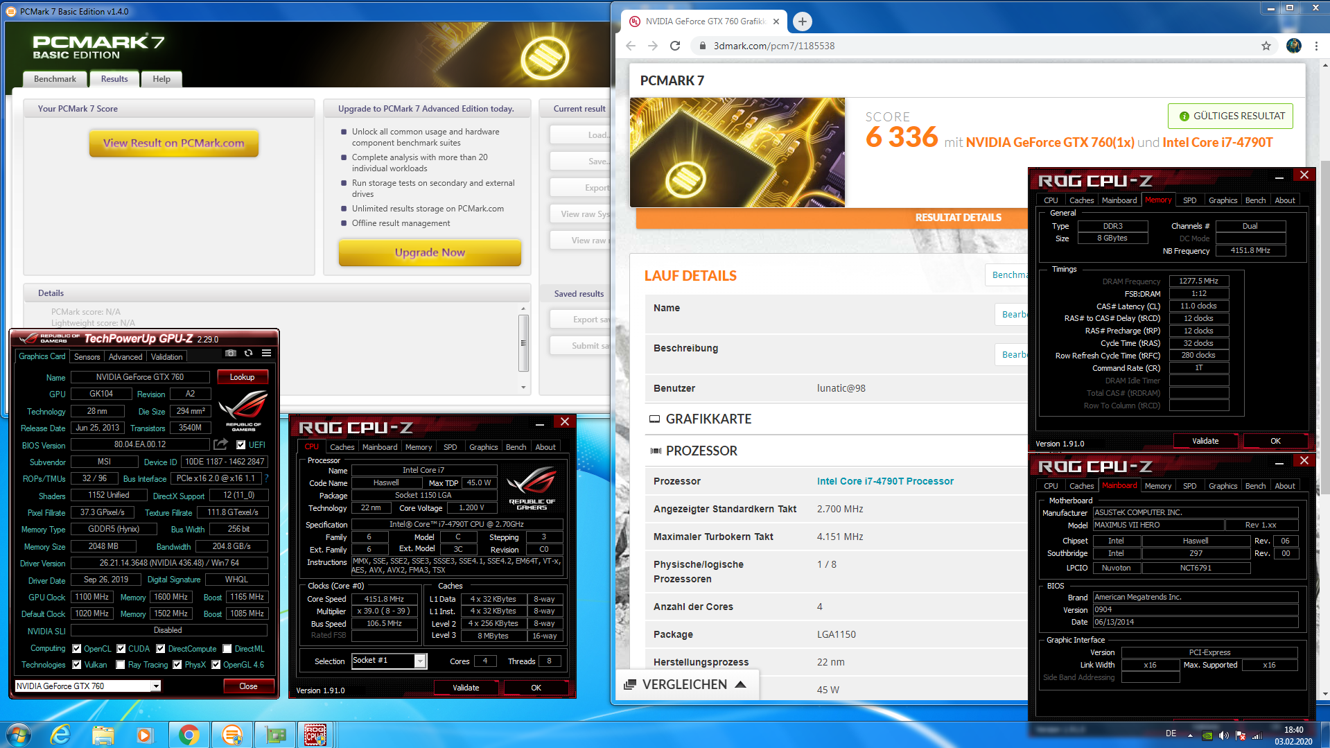Open the Help tab in PCMark 7
1330x748 pixels.
click(x=161, y=79)
